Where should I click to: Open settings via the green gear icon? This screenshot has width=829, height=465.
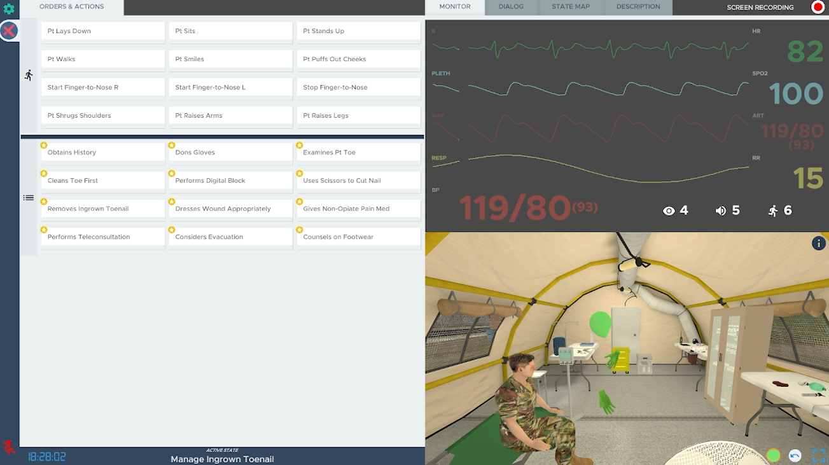pyautogui.click(x=9, y=9)
